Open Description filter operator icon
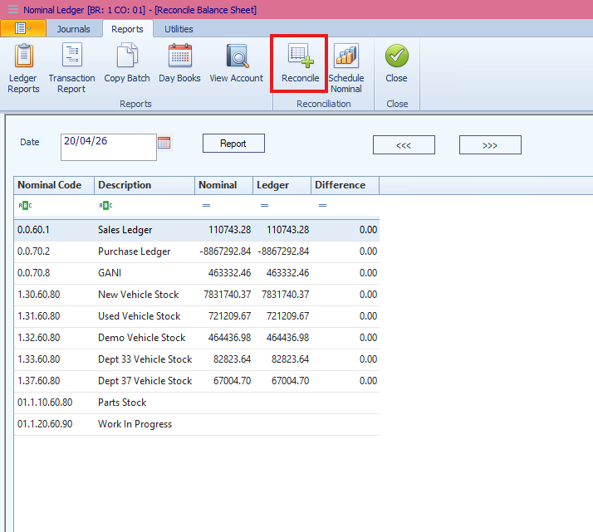 (x=105, y=206)
